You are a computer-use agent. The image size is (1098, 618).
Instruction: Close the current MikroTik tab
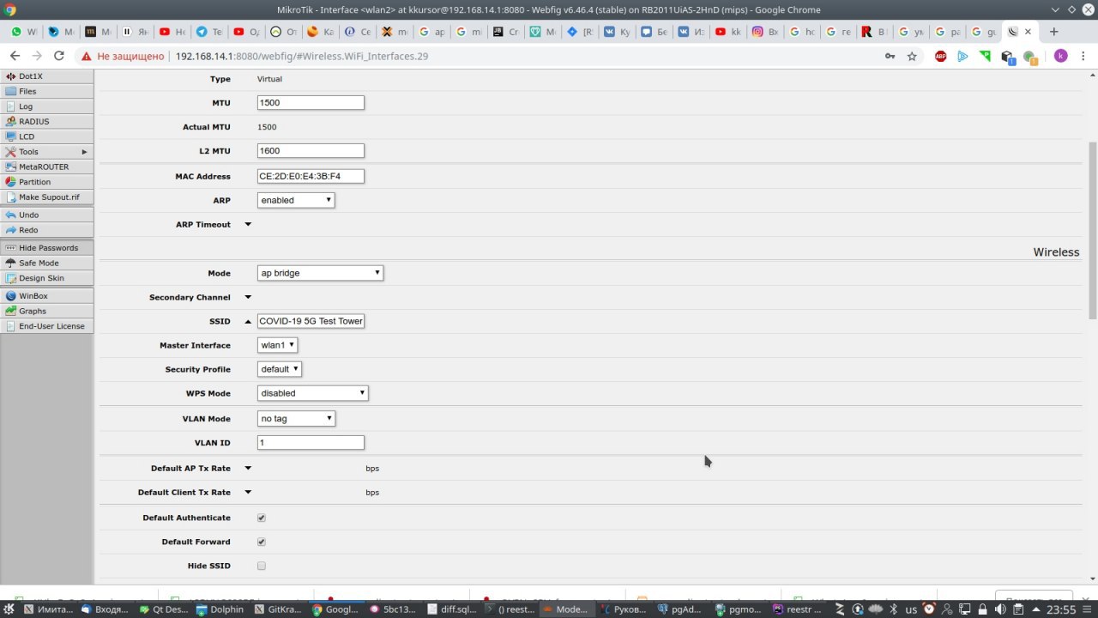pyautogui.click(x=1028, y=32)
